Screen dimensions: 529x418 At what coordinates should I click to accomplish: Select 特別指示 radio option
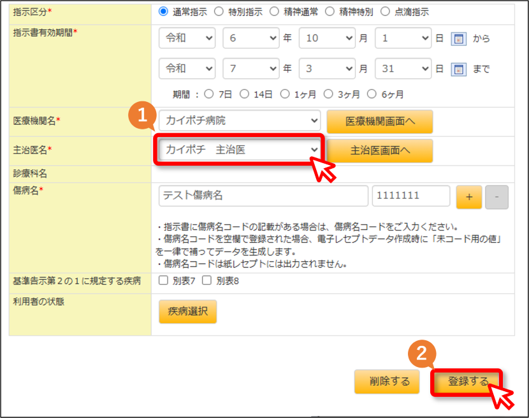[x=219, y=12]
